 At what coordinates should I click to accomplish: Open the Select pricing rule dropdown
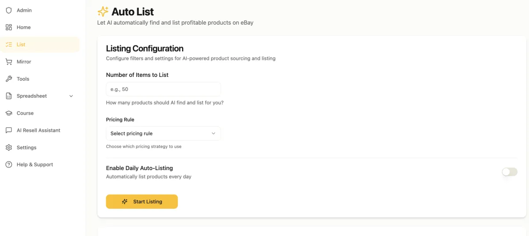pos(163,134)
